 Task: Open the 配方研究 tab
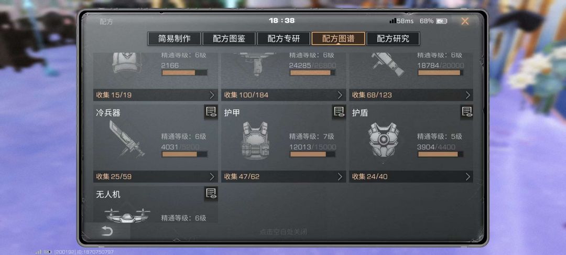(x=393, y=39)
